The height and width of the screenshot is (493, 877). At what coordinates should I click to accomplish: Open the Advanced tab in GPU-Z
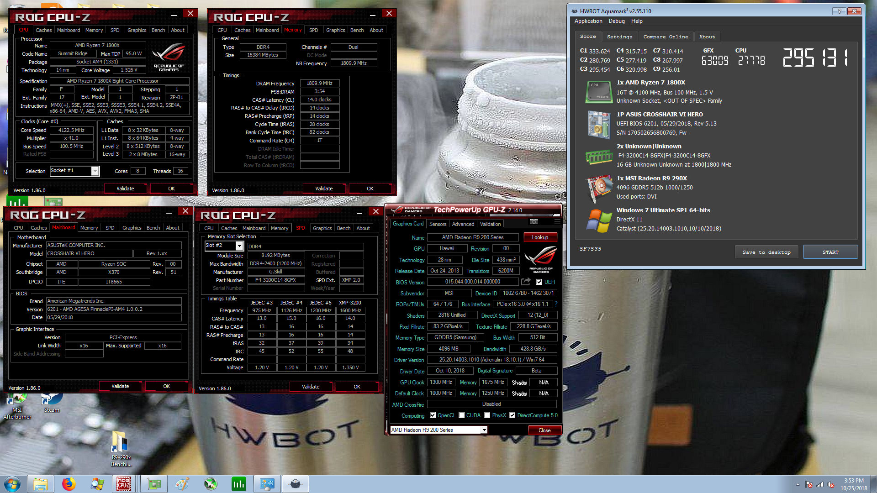463,224
